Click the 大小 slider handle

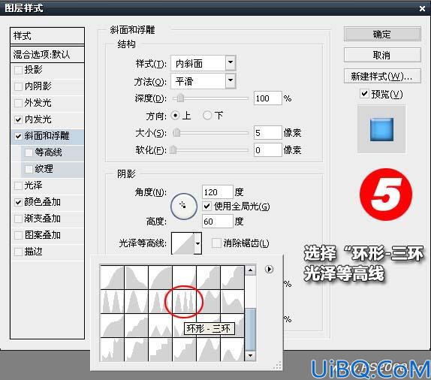pos(176,133)
